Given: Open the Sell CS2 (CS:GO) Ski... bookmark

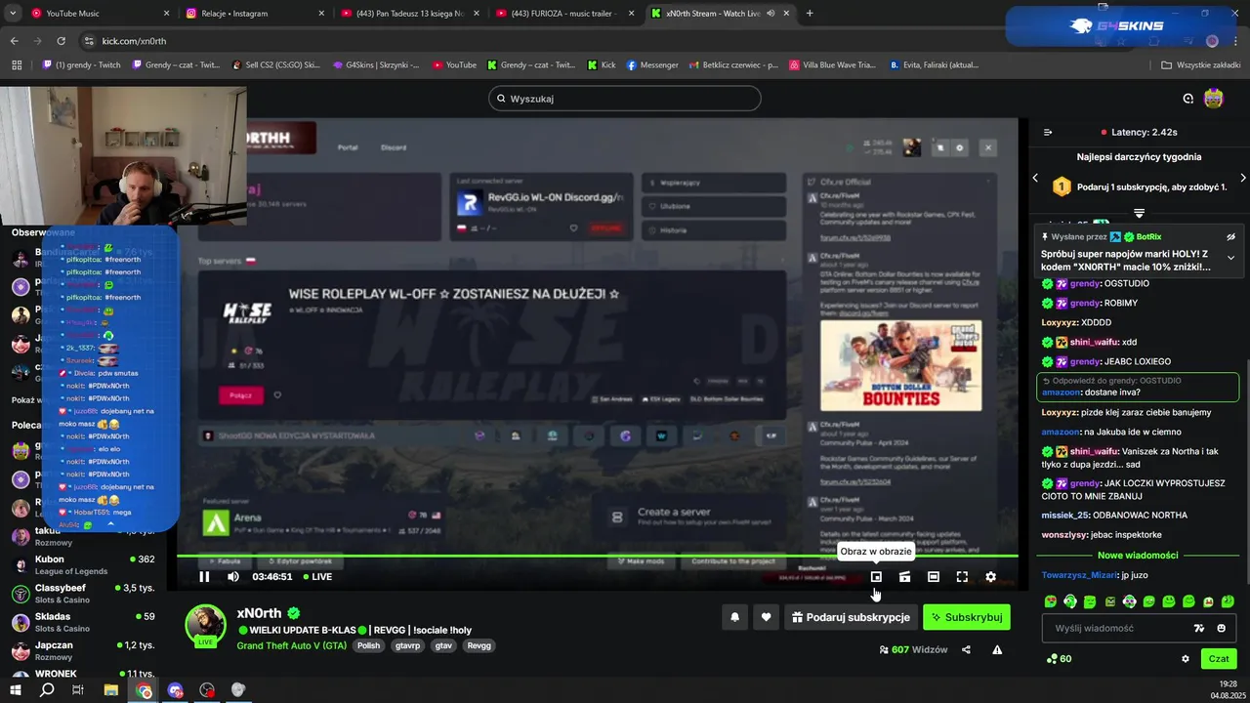Looking at the screenshot, I should [x=276, y=65].
